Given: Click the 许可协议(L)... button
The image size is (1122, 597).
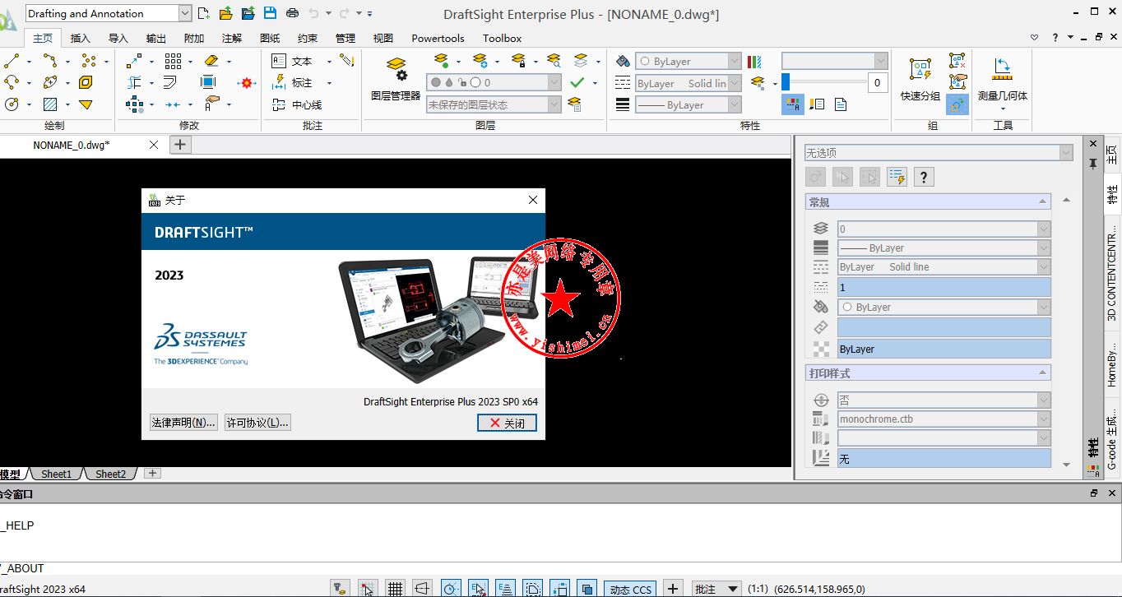Looking at the screenshot, I should pyautogui.click(x=258, y=422).
